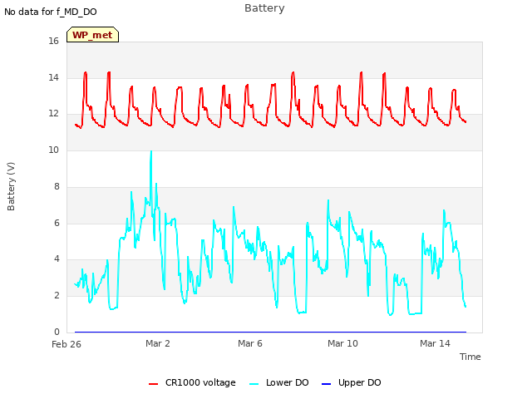Click the Lower DO spike reaching 10 V
This screenshot has height=399, width=532.
(151, 153)
